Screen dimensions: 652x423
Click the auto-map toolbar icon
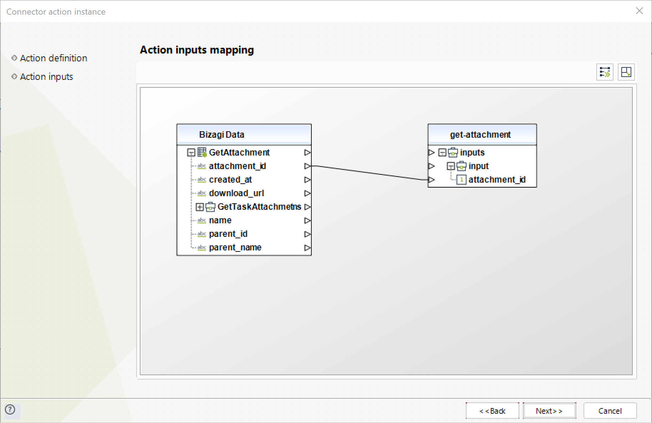pyautogui.click(x=605, y=72)
